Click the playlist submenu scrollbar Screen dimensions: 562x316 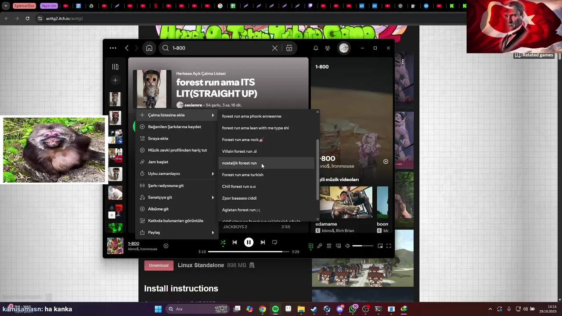(x=317, y=169)
